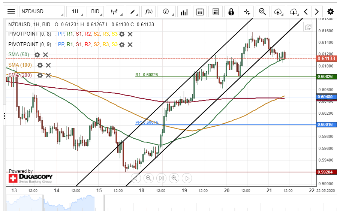This screenshot has width=337, height=214.
Task: Open the hamburger main menu
Action: tap(12, 11)
